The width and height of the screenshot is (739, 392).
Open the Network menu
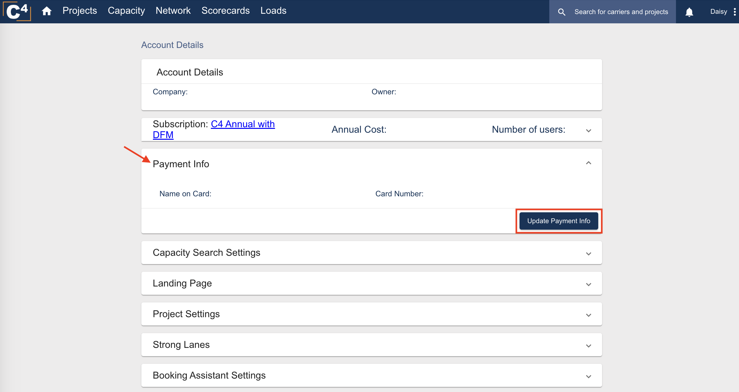(x=173, y=11)
